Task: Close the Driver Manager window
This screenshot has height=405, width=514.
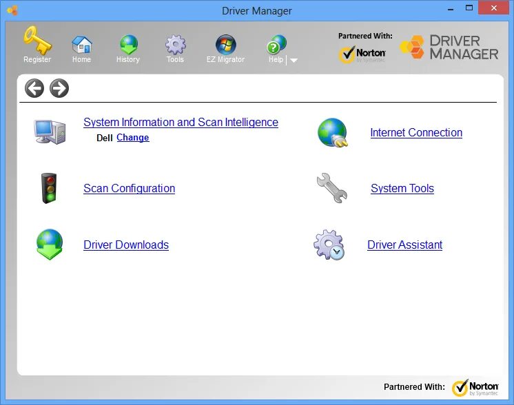Action: click(x=494, y=8)
